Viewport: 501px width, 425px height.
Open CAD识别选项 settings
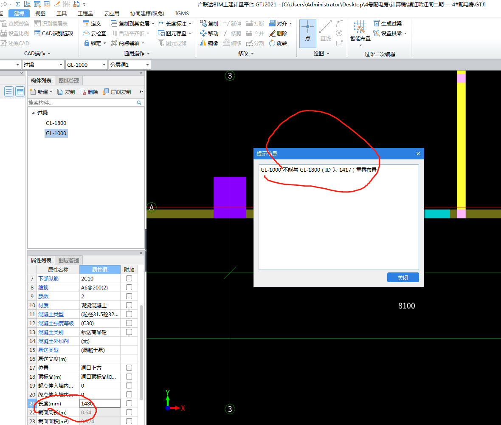point(53,33)
